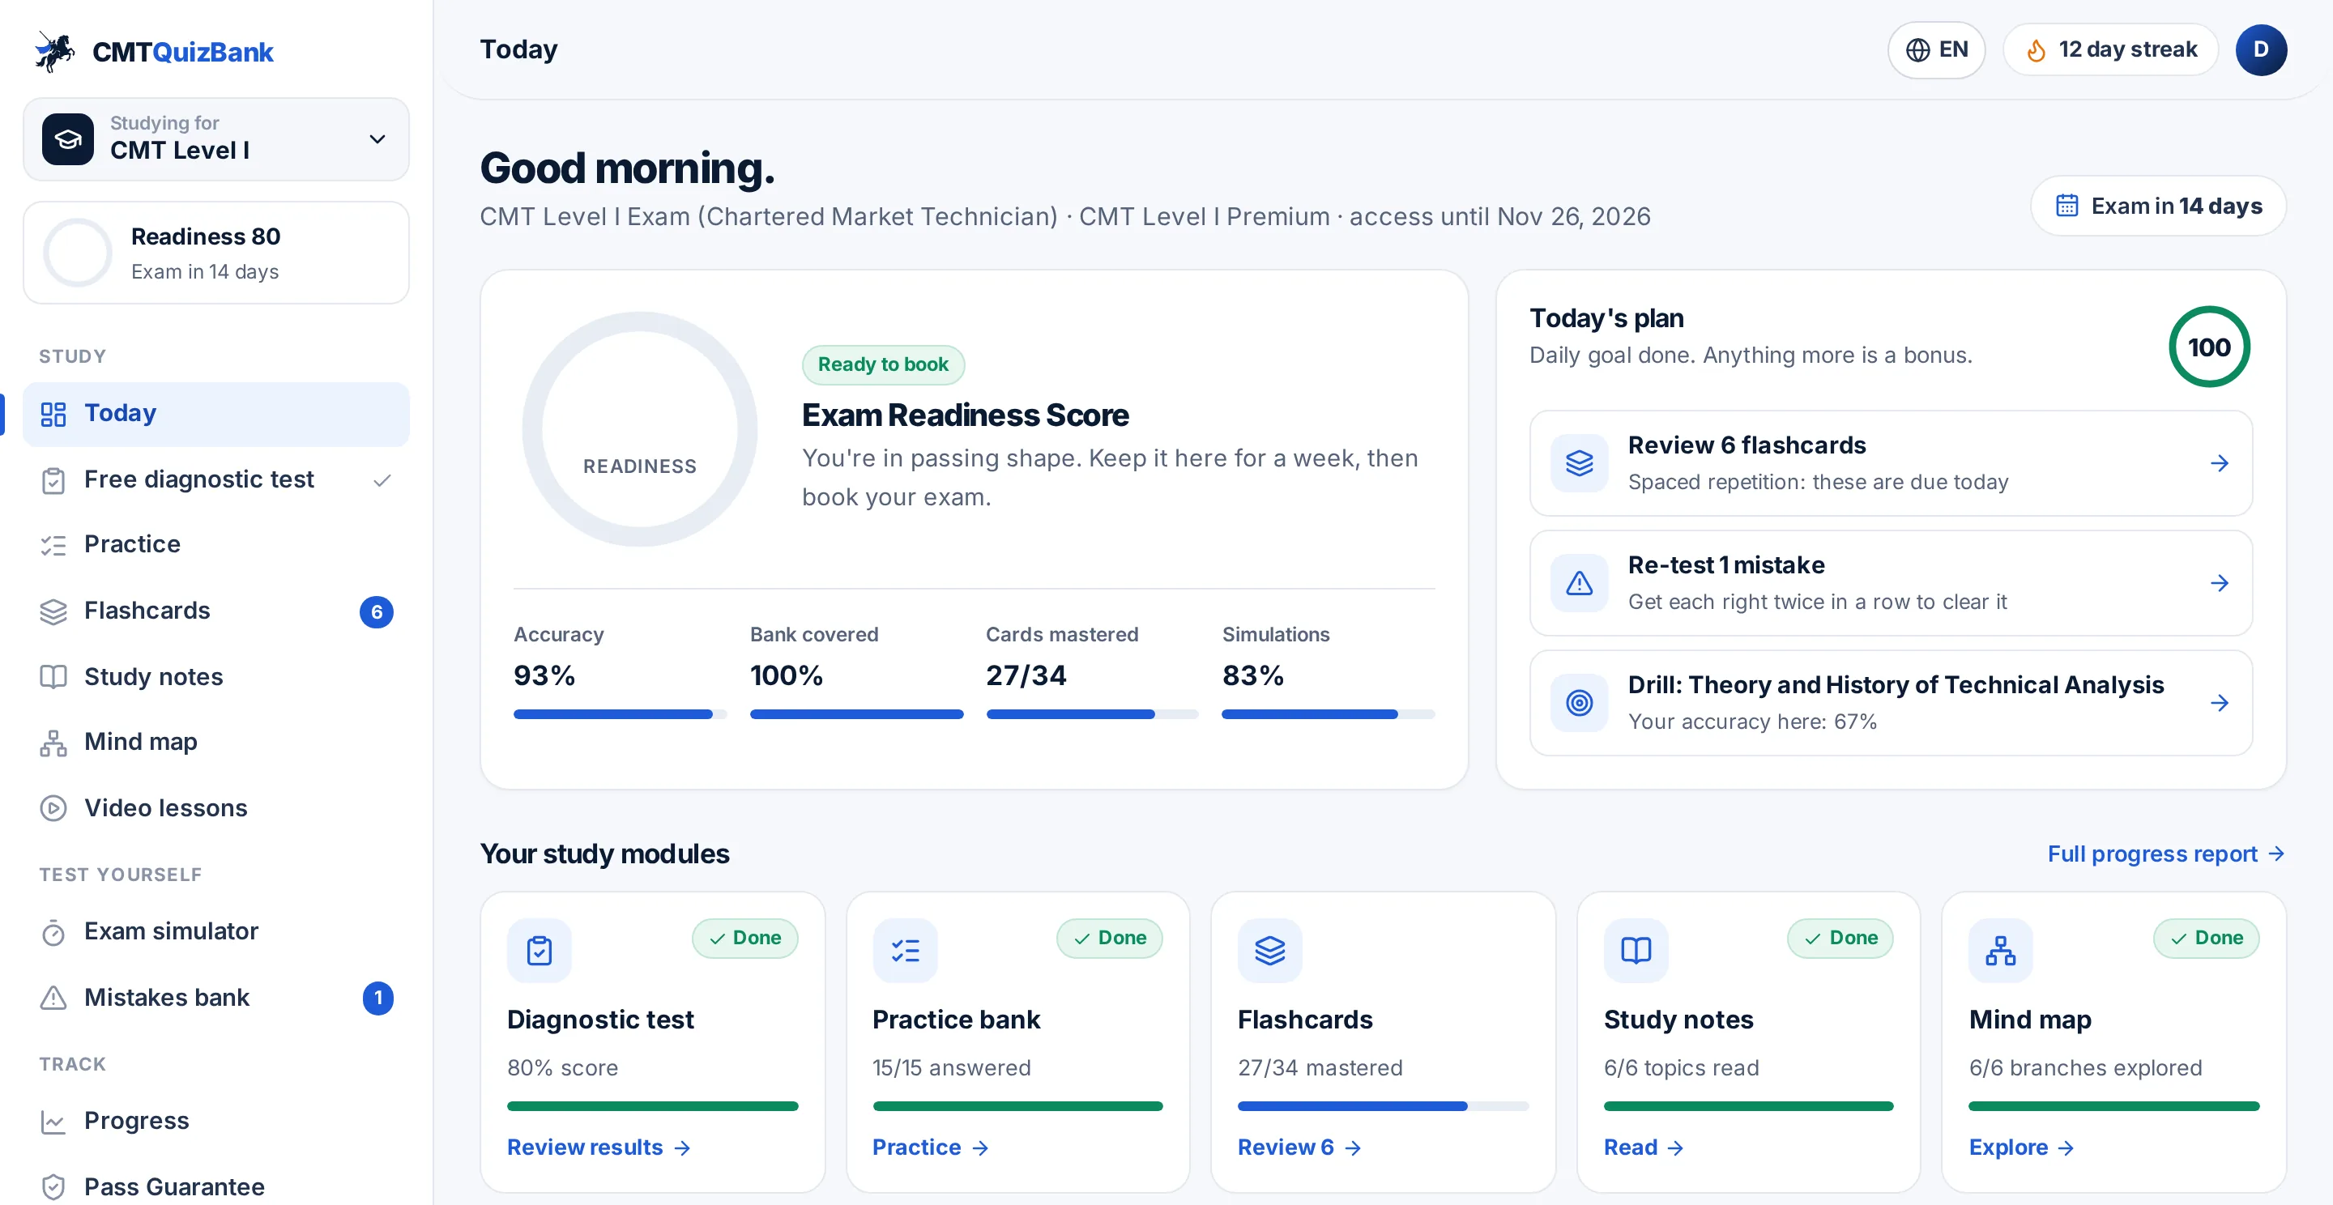Click the 12 day streak button
The width and height of the screenshot is (2333, 1205).
tap(2111, 49)
